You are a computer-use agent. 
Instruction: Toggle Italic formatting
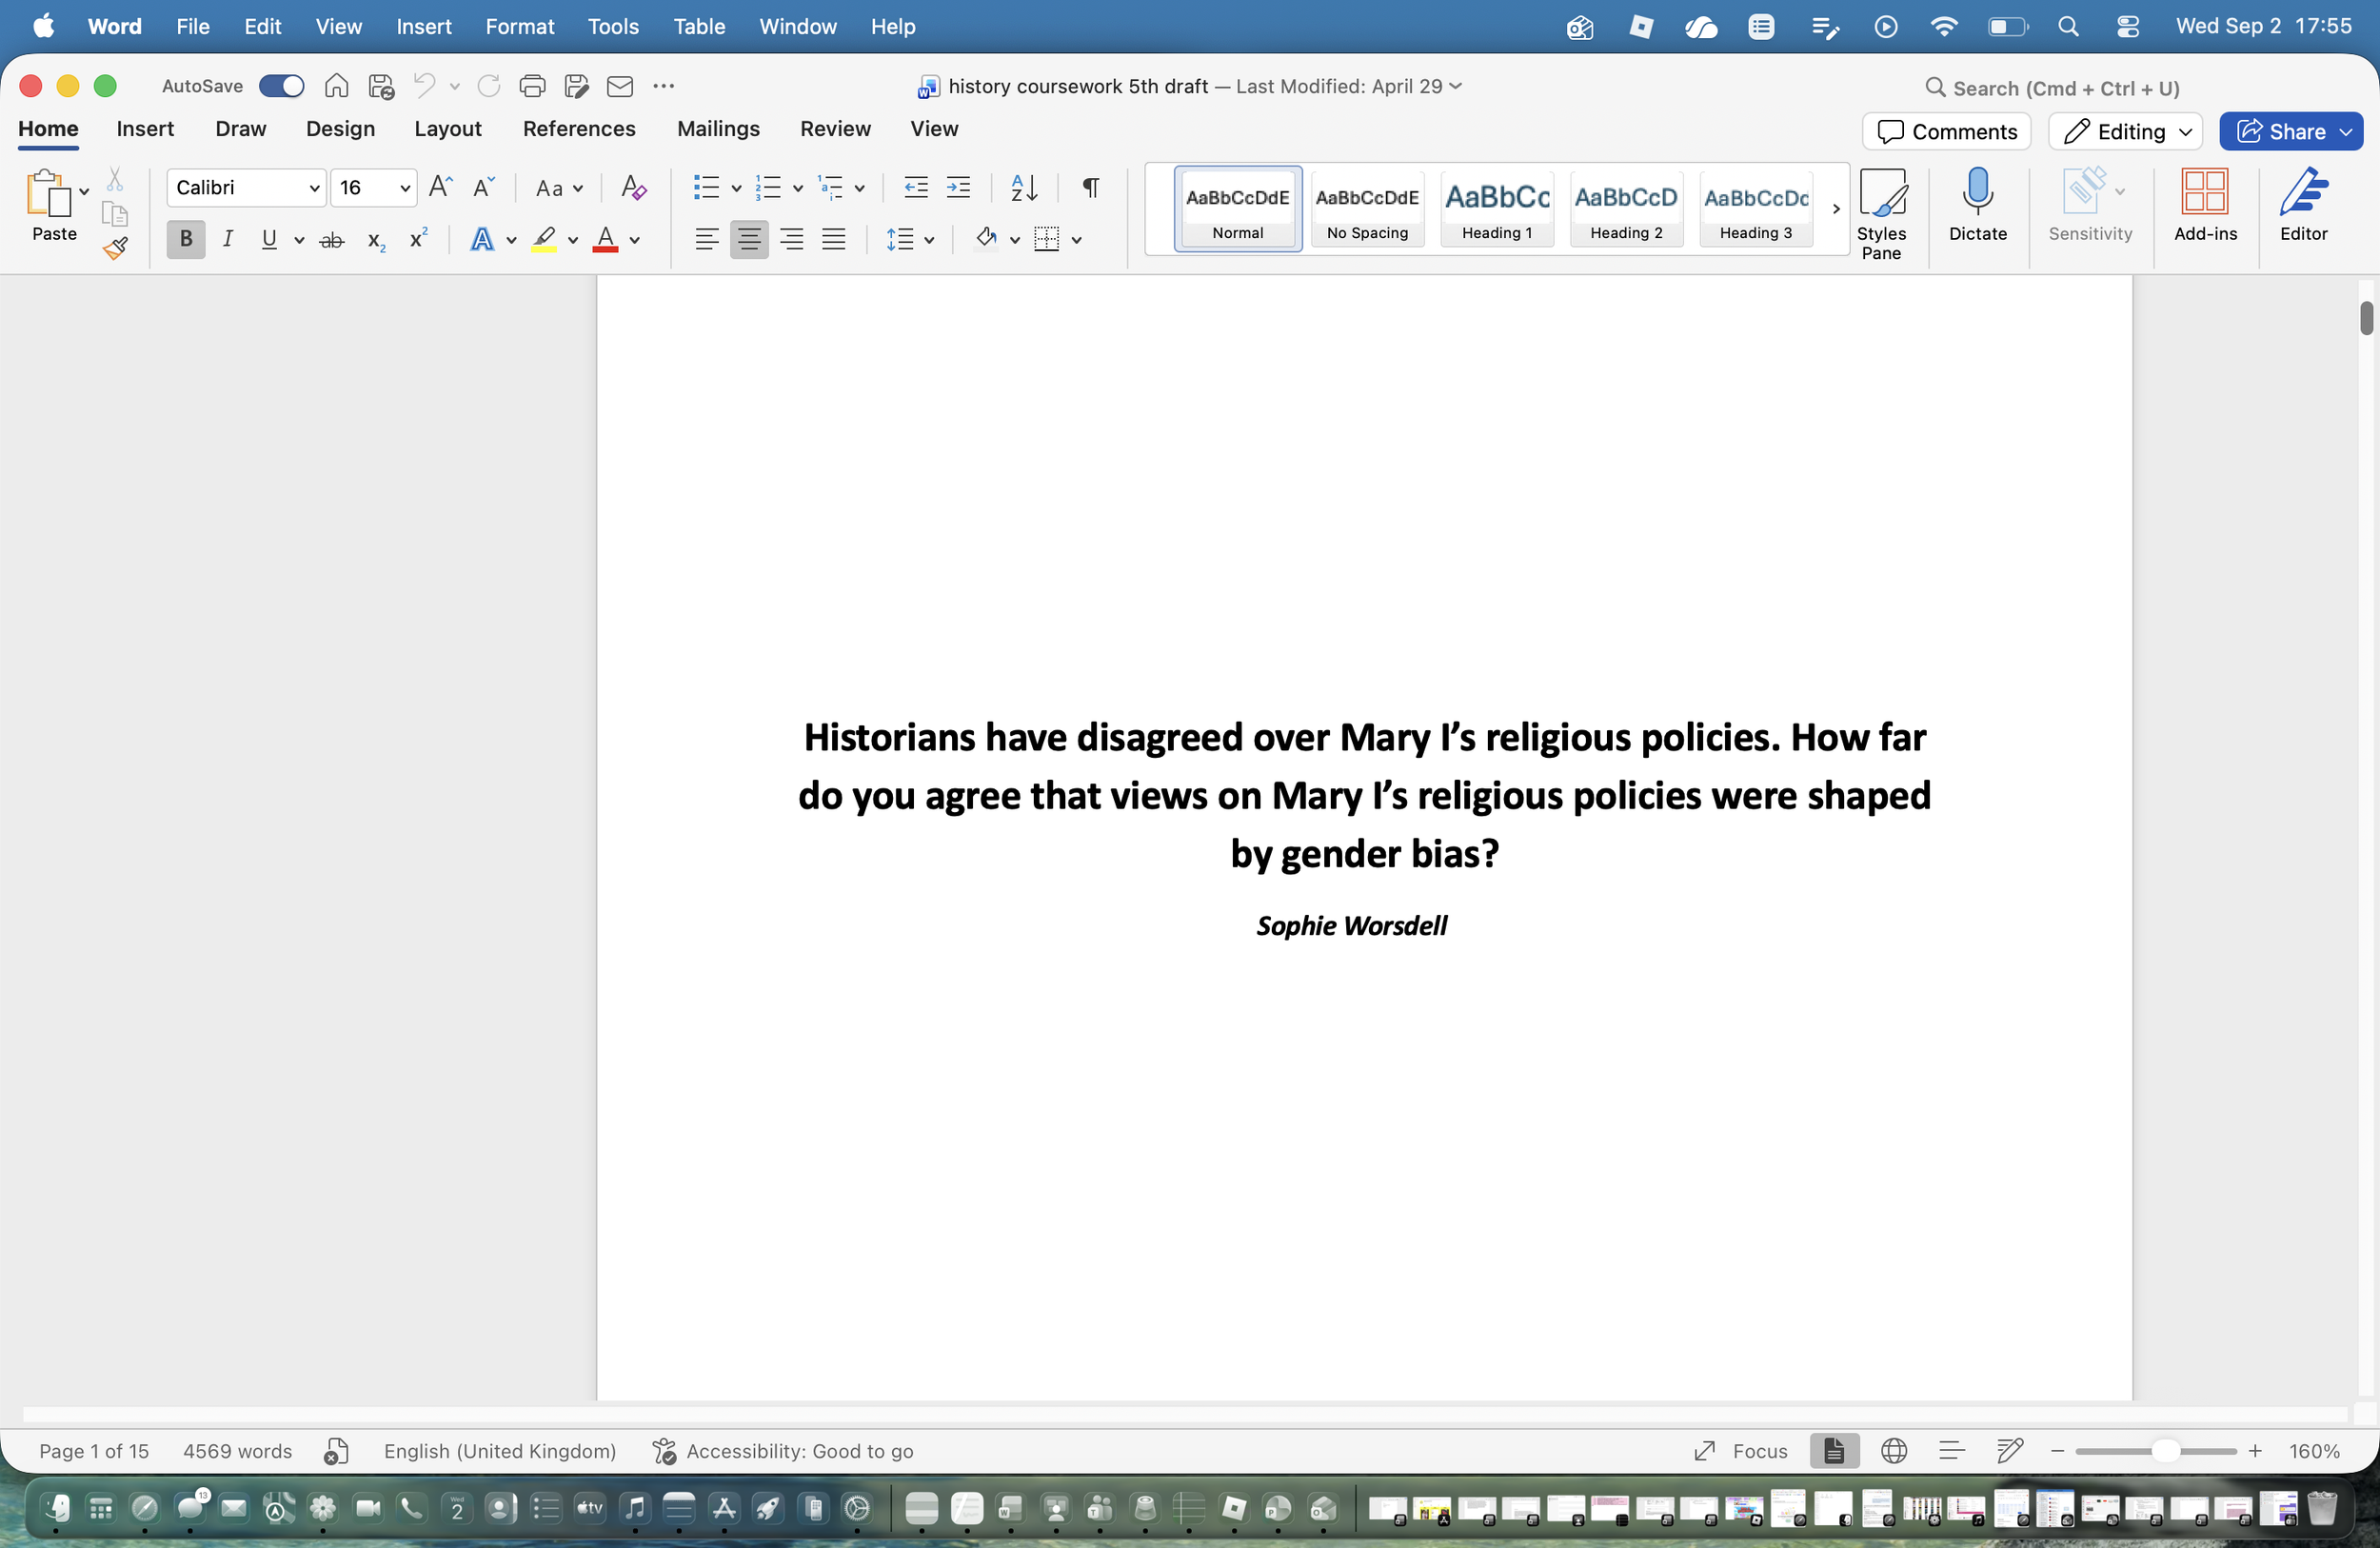(228, 239)
